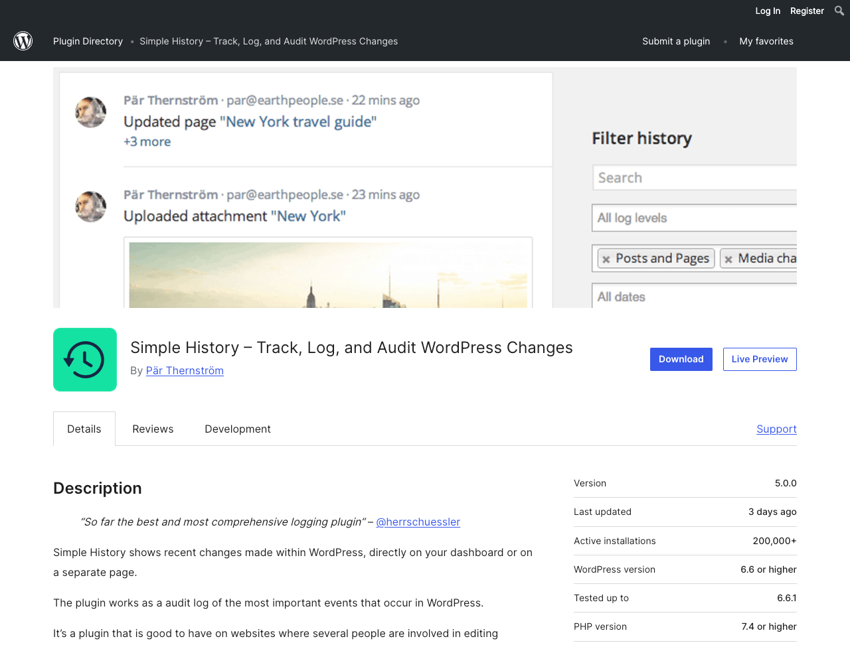Switch to the Reviews tab
The image size is (850, 649).
(153, 429)
